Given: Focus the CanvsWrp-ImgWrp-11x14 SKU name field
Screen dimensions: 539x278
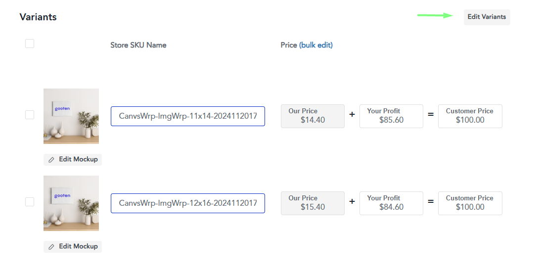Looking at the screenshot, I should point(188,116).
